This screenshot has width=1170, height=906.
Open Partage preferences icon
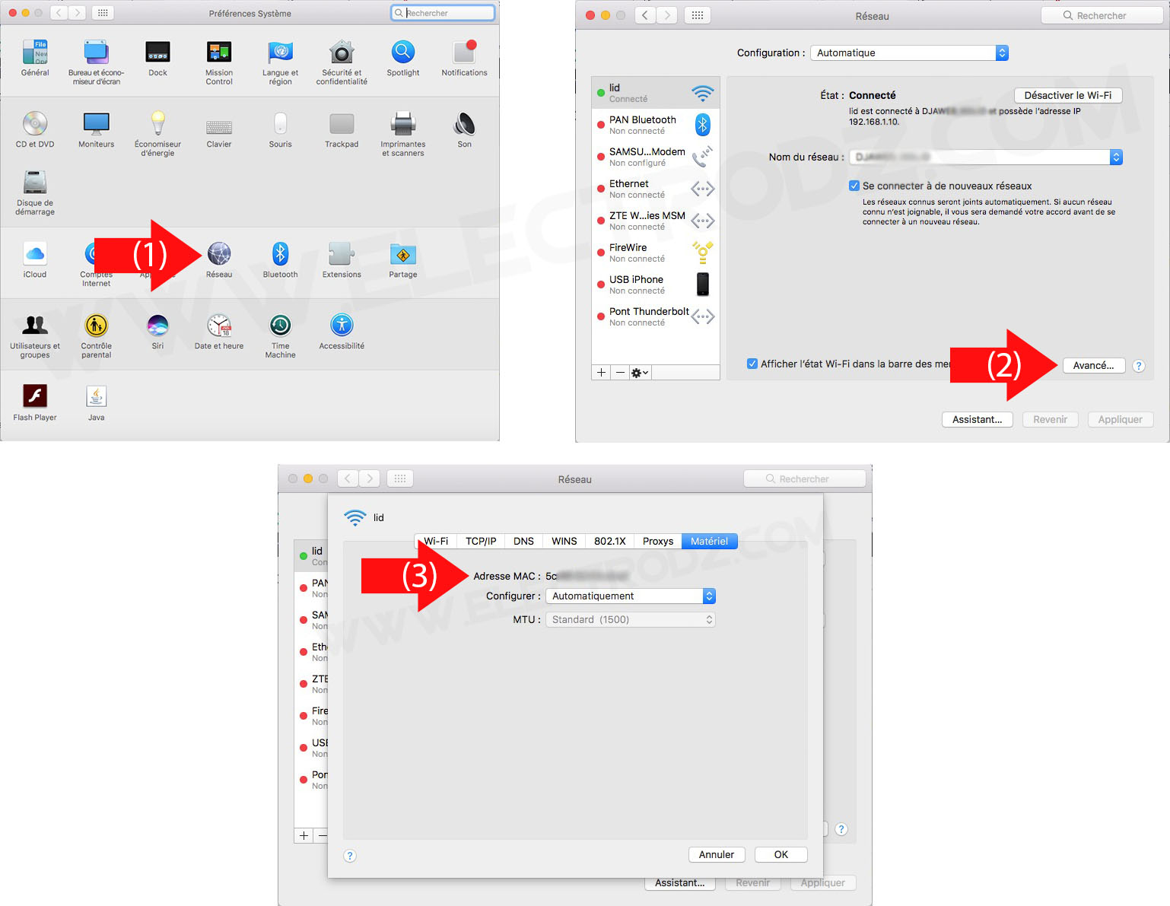[x=402, y=253]
